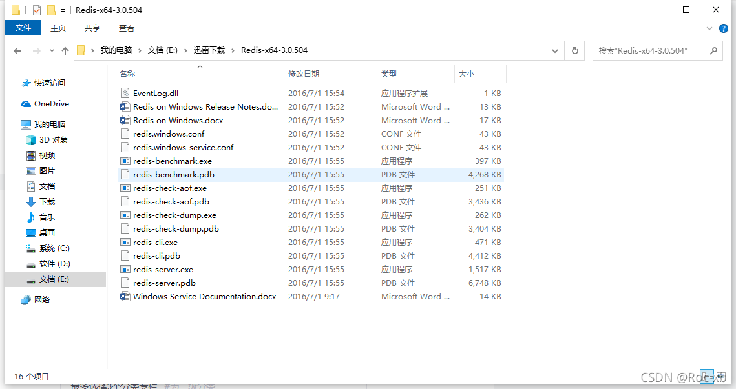Open the 图片 folder in sidebar
Screen dimensions: 736x389
coord(41,170)
